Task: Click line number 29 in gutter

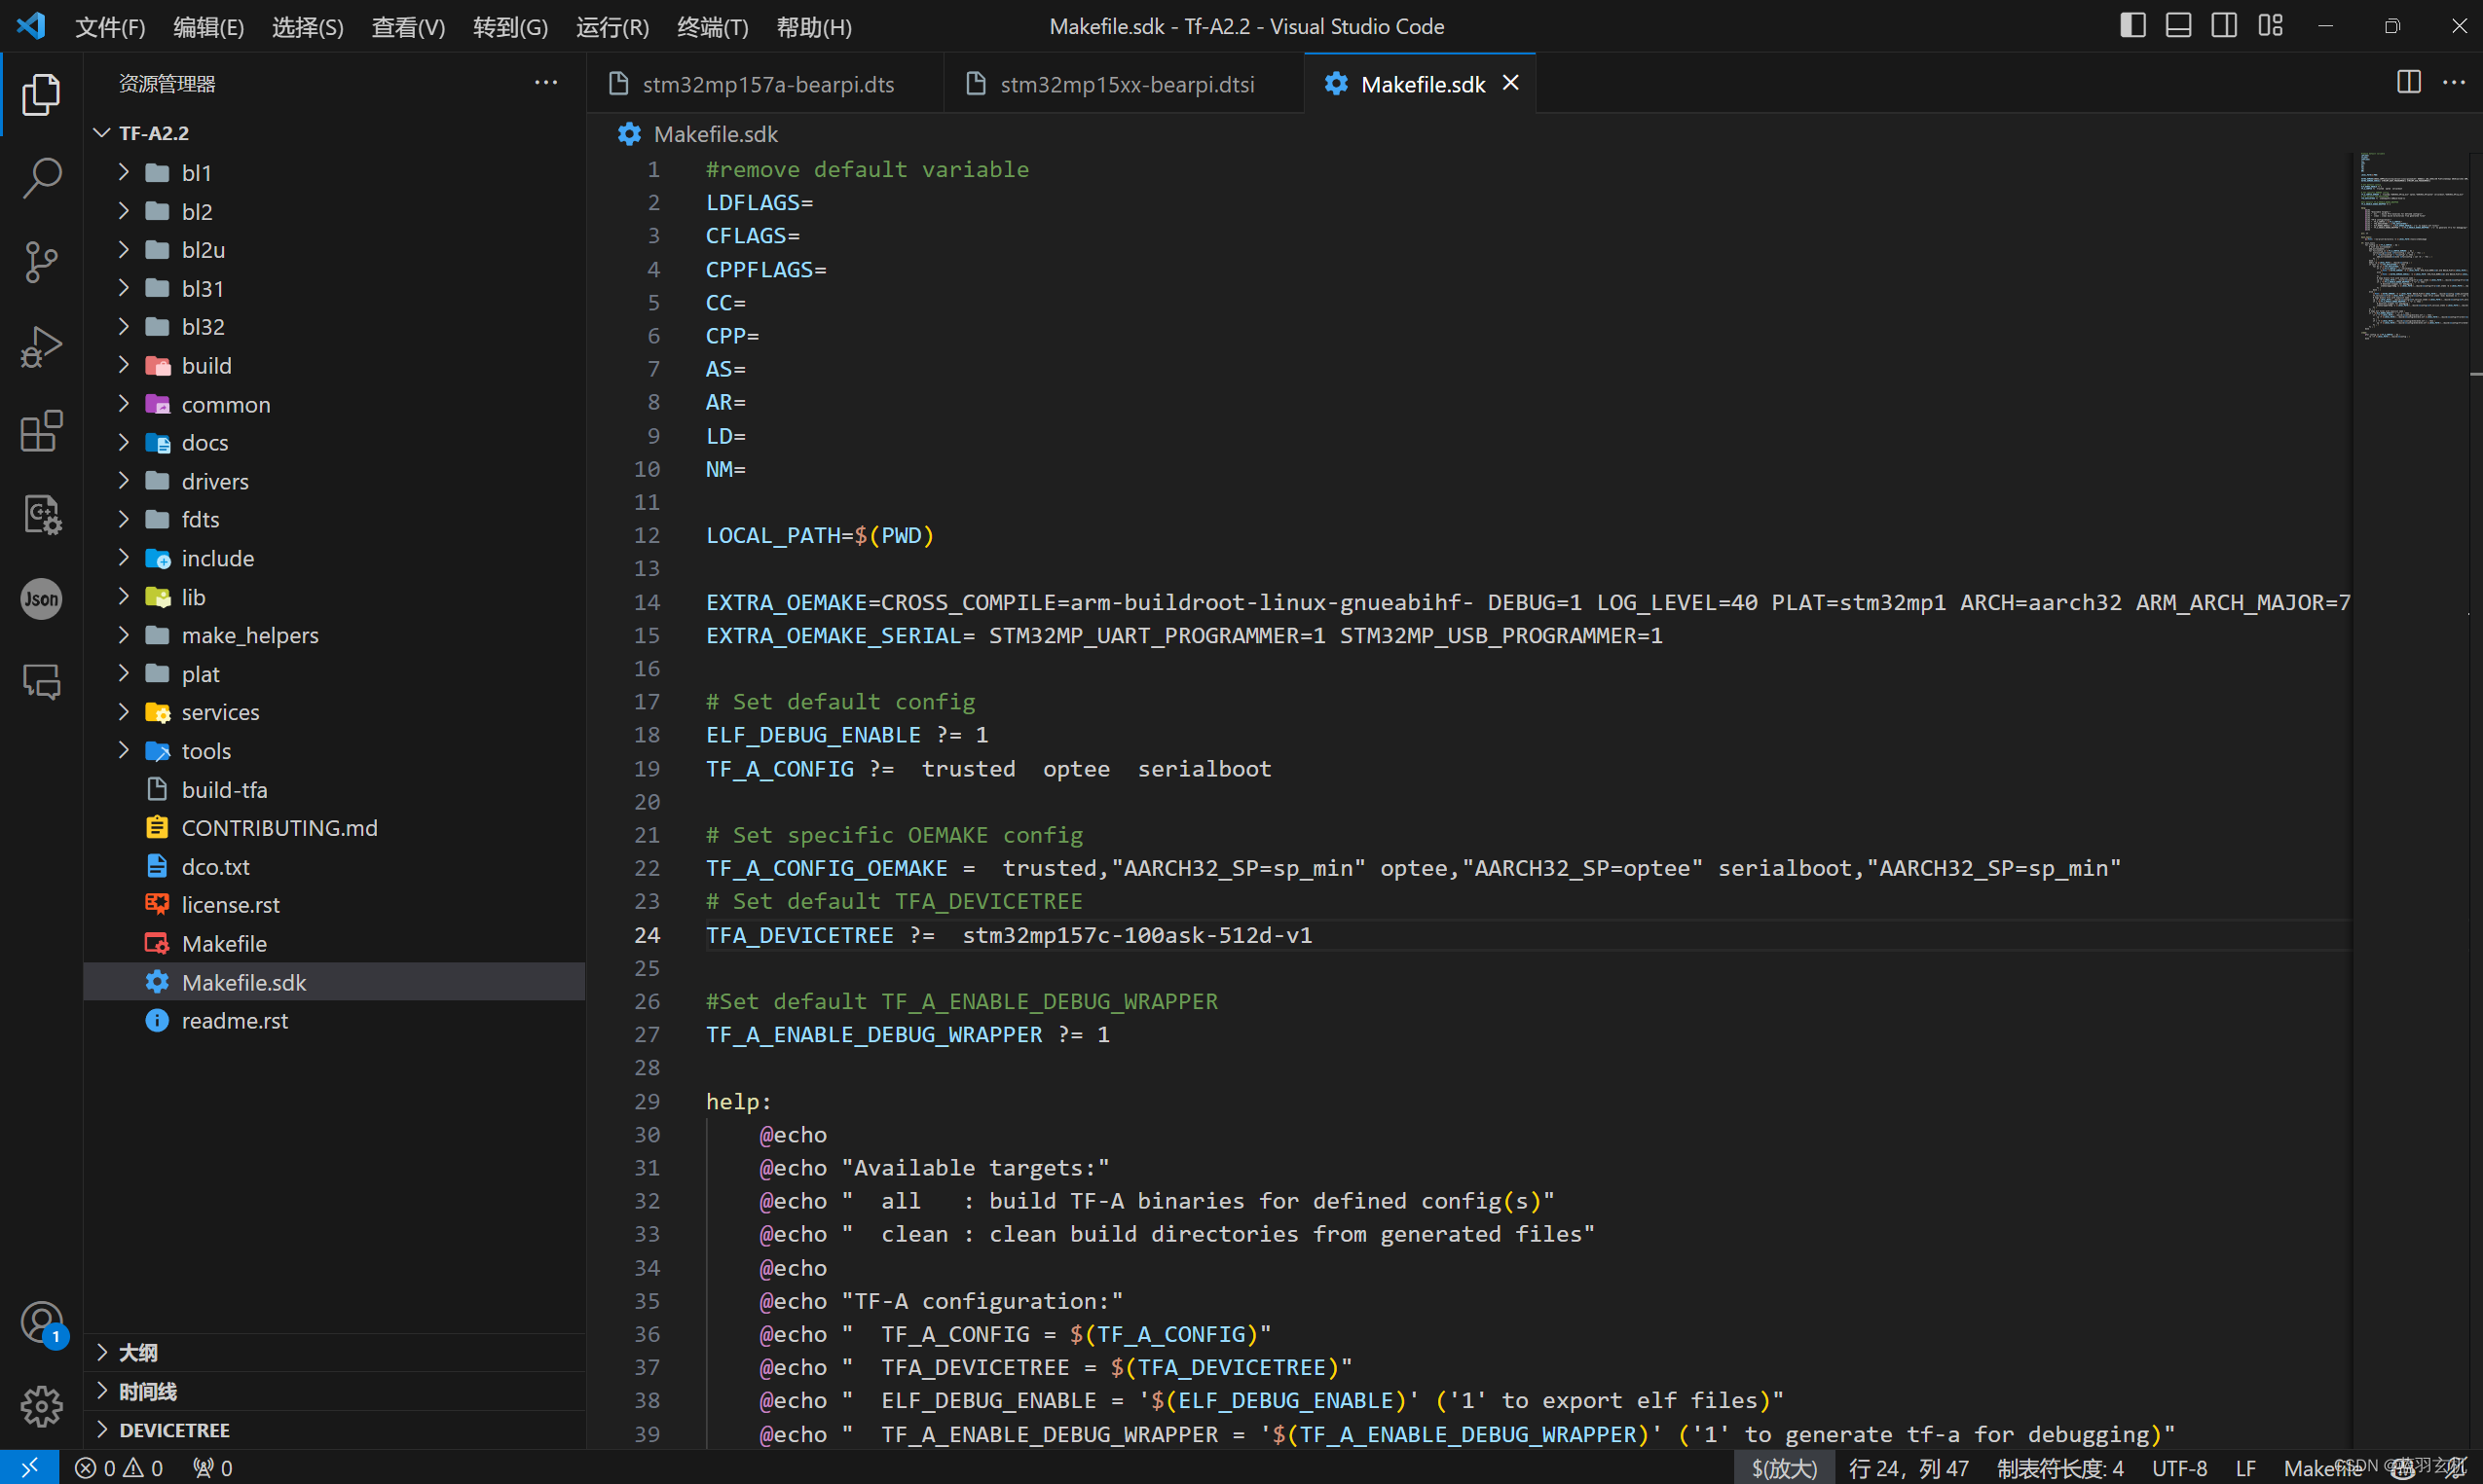Action: click(x=647, y=1101)
